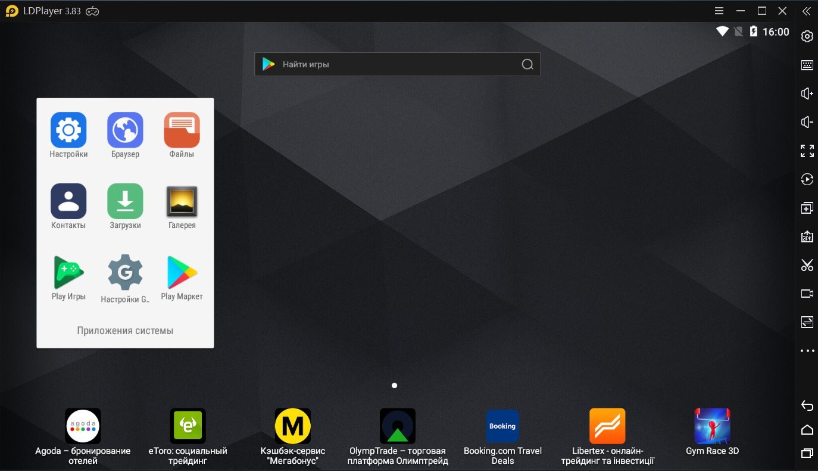818x471 pixels.
Task: Click the Найти игры search field
Action: point(393,64)
